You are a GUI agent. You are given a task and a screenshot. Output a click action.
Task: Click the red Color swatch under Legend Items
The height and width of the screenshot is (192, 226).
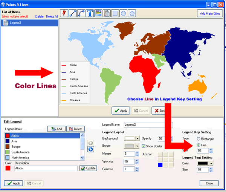[x=8, y=168]
